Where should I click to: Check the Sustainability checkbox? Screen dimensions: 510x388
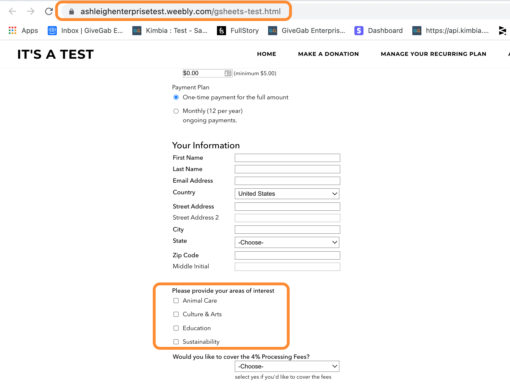tap(176, 342)
